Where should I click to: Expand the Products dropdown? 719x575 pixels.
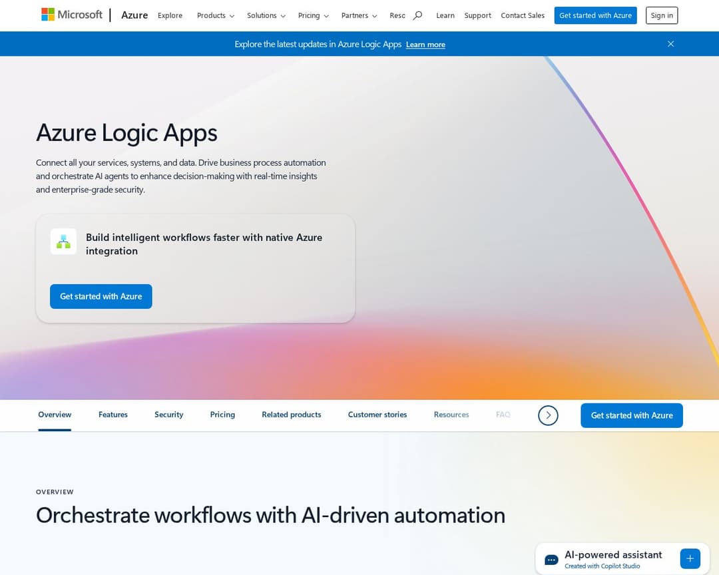216,15
